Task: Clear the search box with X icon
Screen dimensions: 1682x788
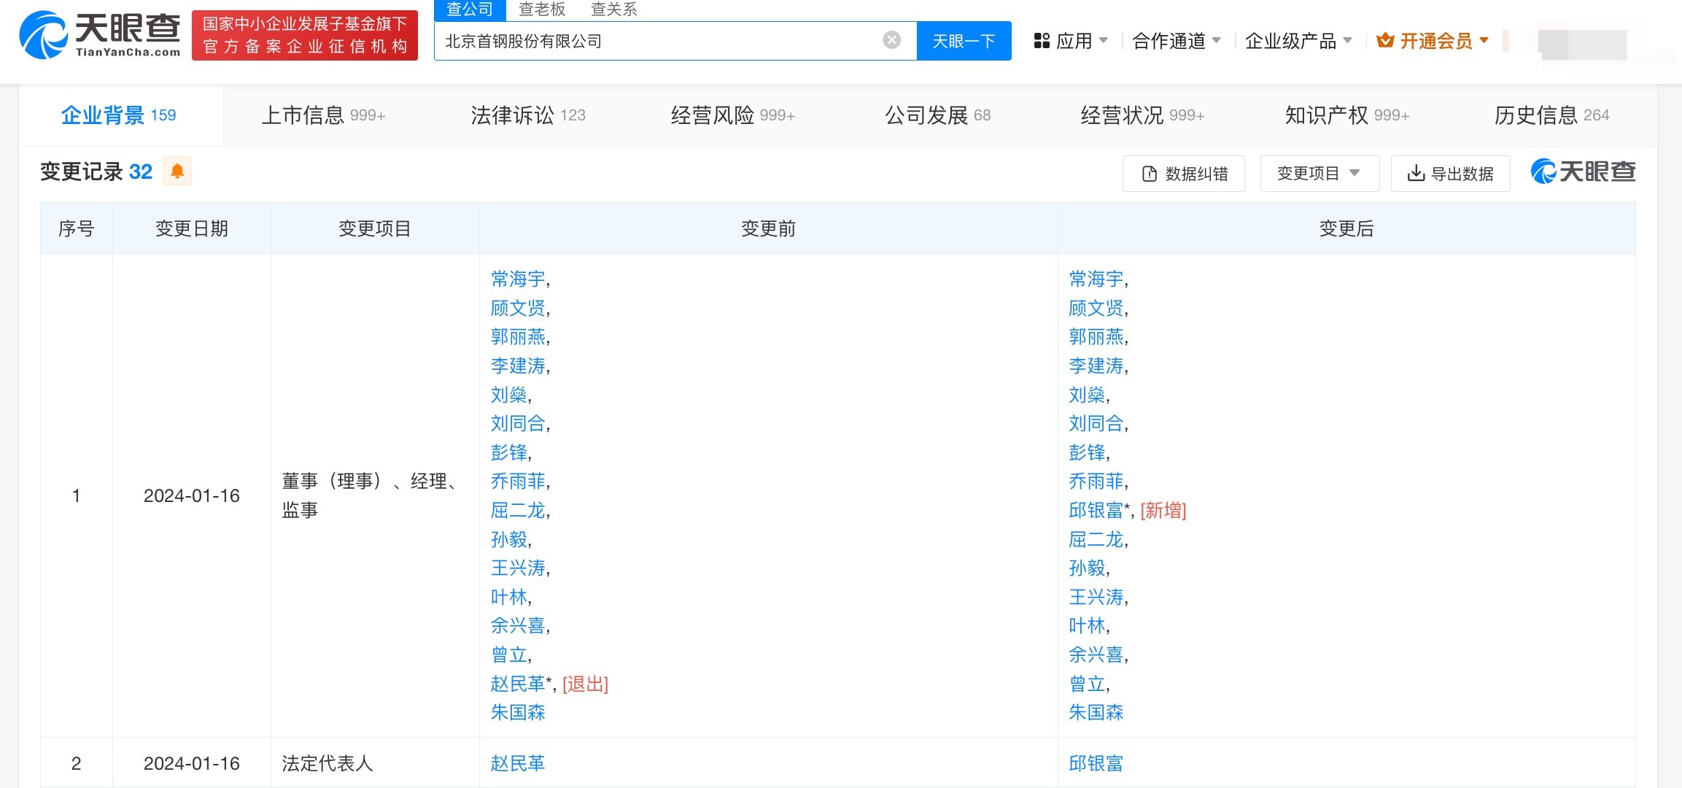Action: [891, 40]
